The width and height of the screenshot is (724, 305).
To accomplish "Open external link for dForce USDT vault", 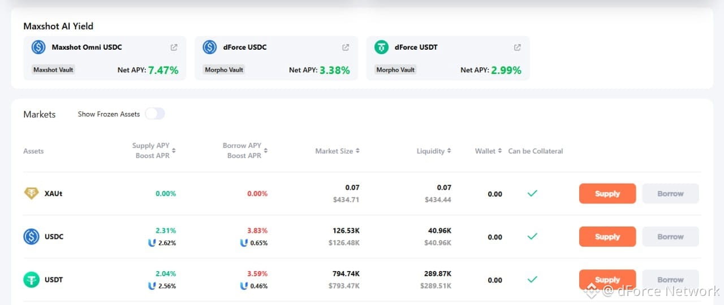I will (518, 47).
